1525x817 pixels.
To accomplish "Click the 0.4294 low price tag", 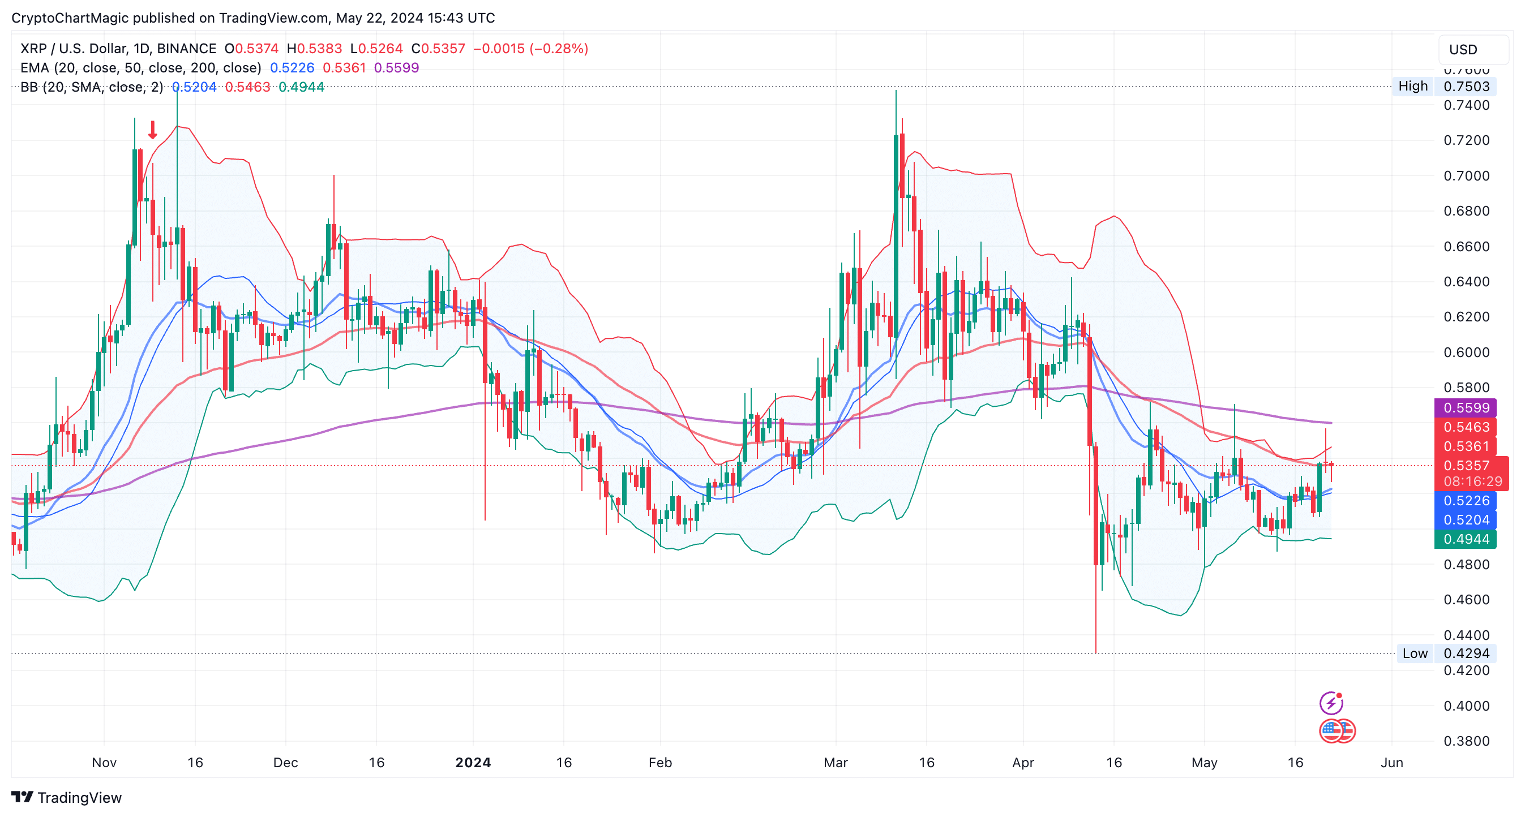I will [x=1466, y=653].
